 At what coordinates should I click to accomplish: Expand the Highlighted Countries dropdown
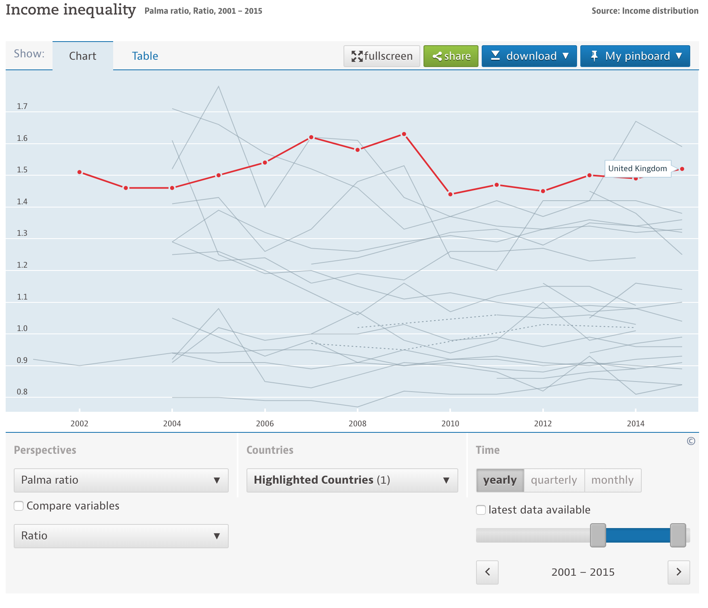(352, 480)
